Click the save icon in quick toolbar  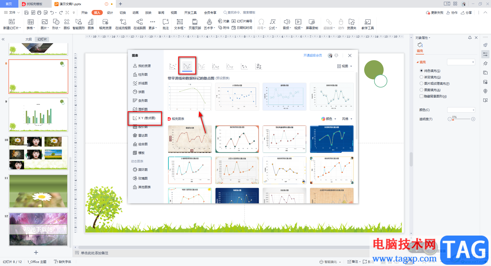tap(26, 13)
